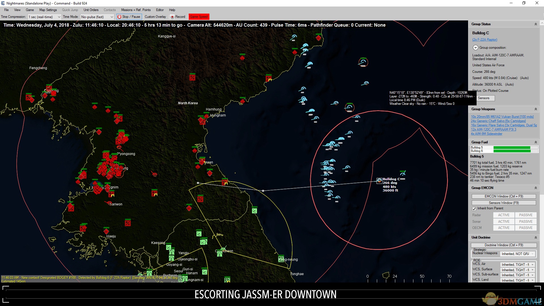Open the 2x F-22A Raptor link
The height and width of the screenshot is (306, 544).
pos(484,40)
